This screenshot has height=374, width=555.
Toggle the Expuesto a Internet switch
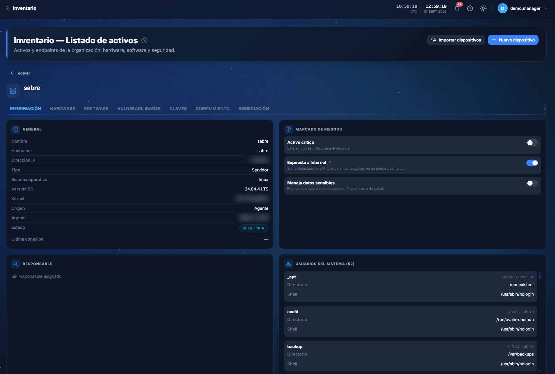pos(532,163)
